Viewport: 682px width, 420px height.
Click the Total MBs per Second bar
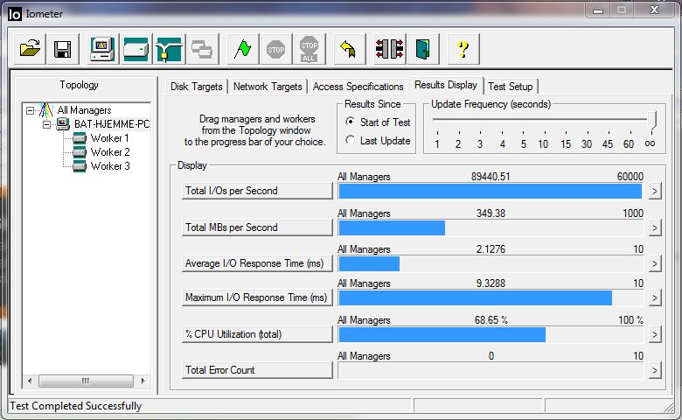coord(491,227)
